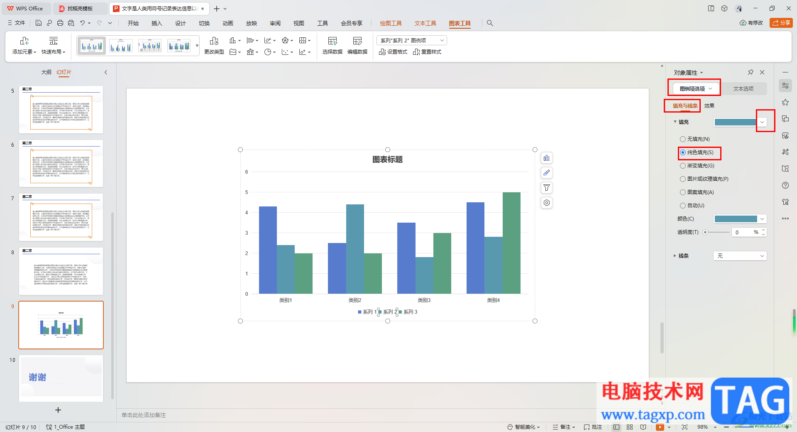Select Pattern Fill radio option

click(x=683, y=192)
